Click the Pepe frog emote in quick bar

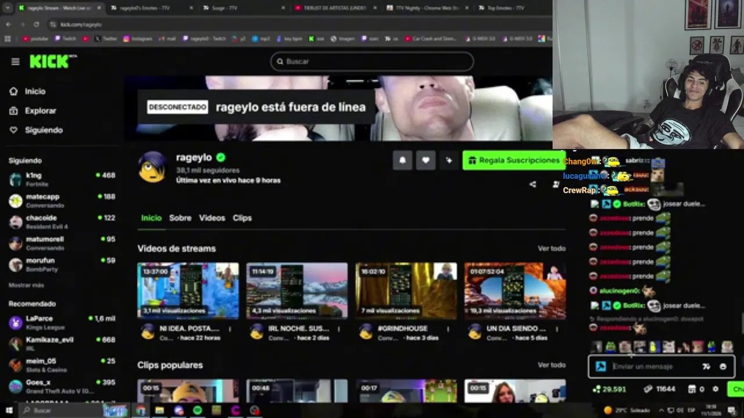611,347
